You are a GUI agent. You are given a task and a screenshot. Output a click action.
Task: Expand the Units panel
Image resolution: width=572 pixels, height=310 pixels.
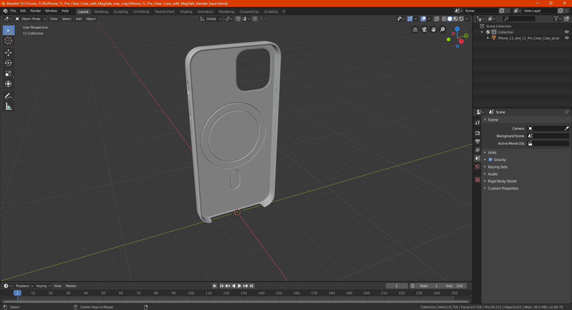(492, 153)
